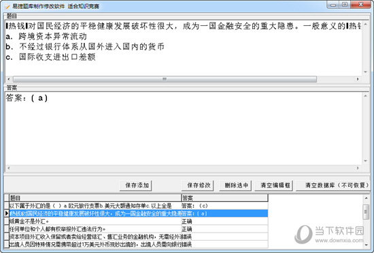This screenshot has width=374, height=253.
Task: Click right arrow of answer box horizontal scrollbar
Action: click(x=358, y=168)
